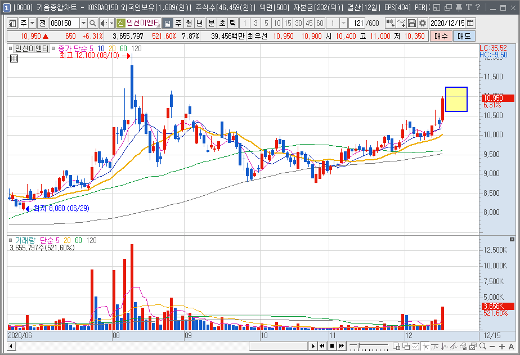Viewport: 520px width, 355px height.
Task: Expand the sound options dropdown arrow
Action: [112, 23]
